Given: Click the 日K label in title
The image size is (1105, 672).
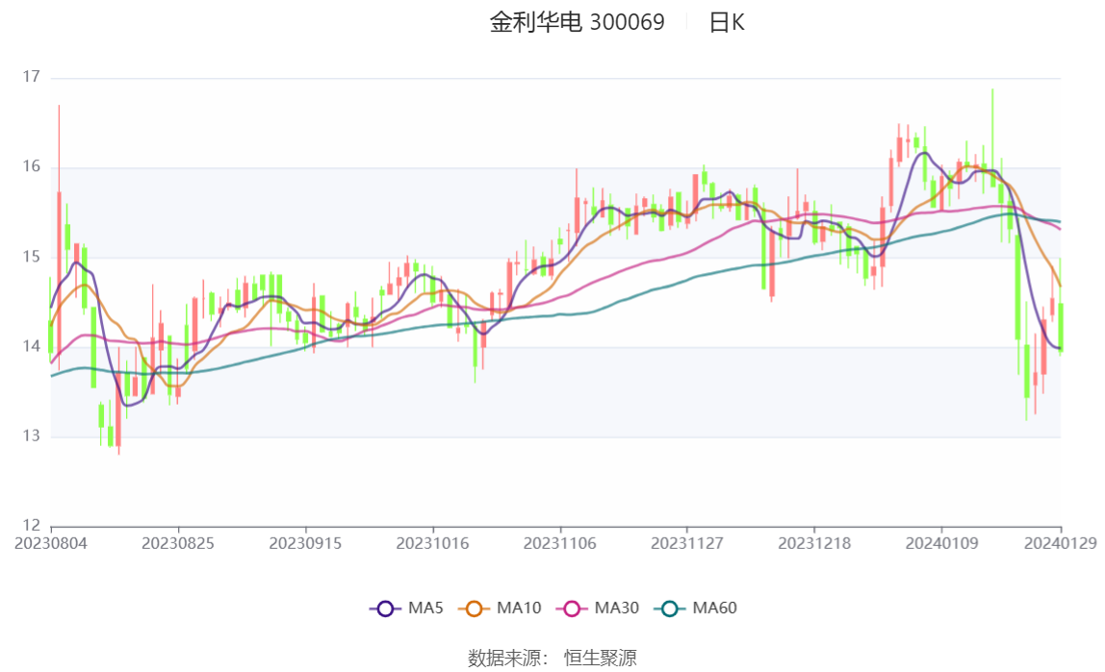Looking at the screenshot, I should (727, 22).
